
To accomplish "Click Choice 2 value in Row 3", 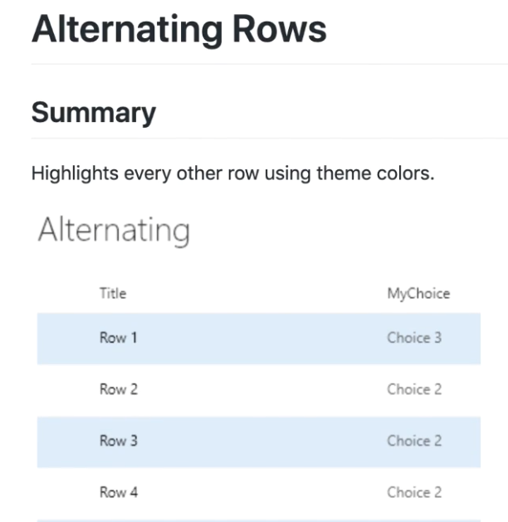I will tap(414, 442).
